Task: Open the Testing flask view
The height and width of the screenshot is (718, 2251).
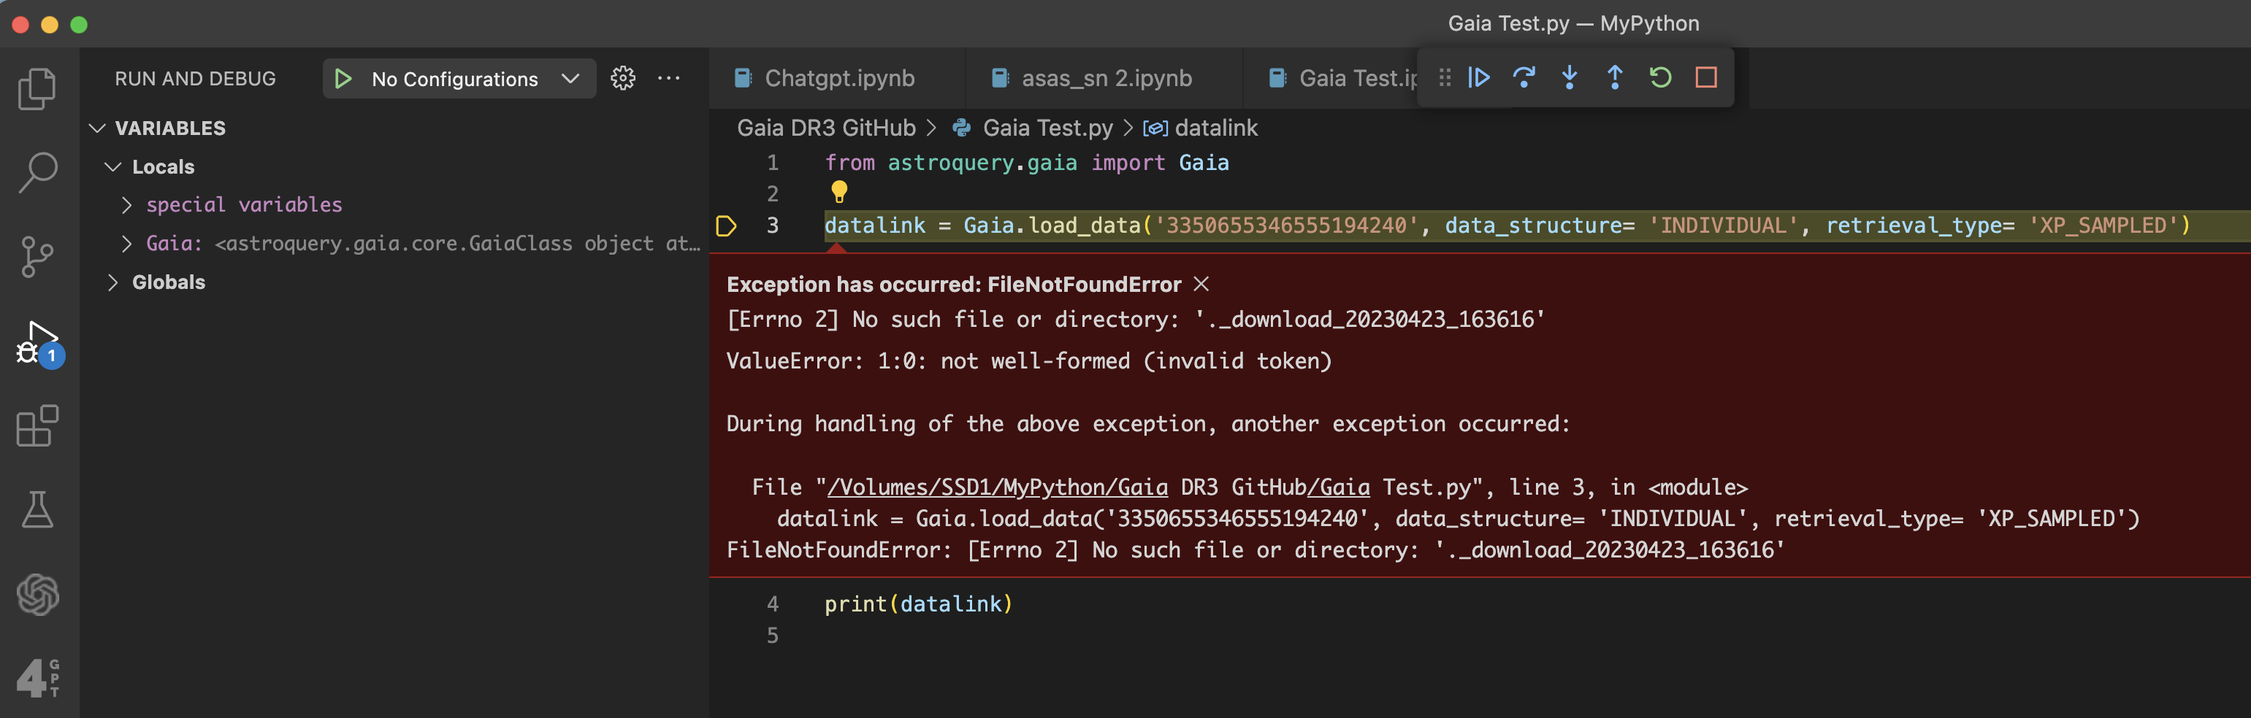Action: (37, 509)
